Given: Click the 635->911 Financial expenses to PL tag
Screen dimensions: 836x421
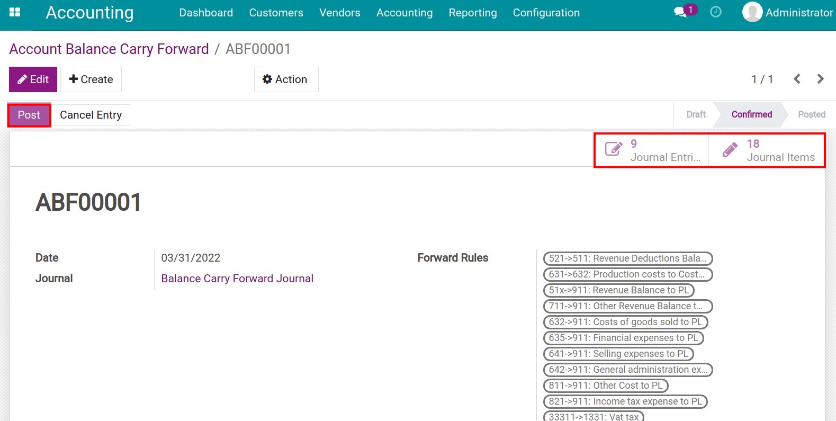Looking at the screenshot, I should point(624,338).
